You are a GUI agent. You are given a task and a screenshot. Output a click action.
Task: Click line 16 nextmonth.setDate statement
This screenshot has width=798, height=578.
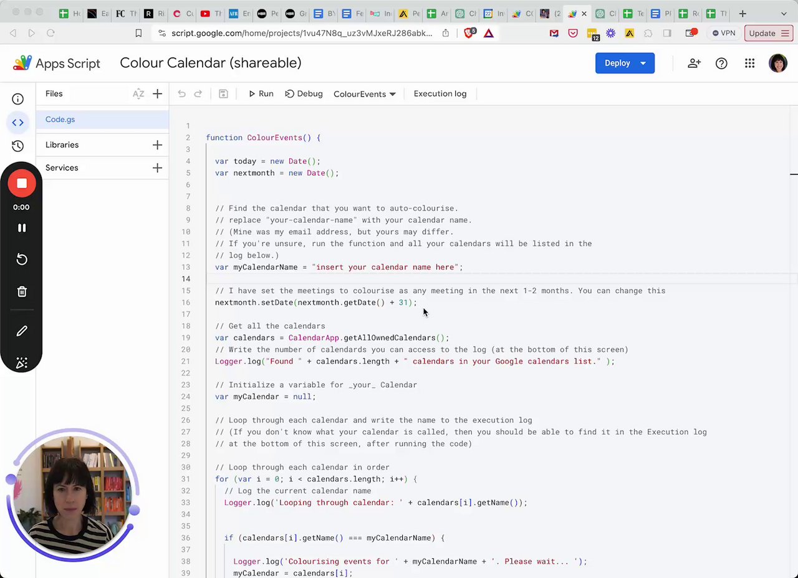click(315, 303)
